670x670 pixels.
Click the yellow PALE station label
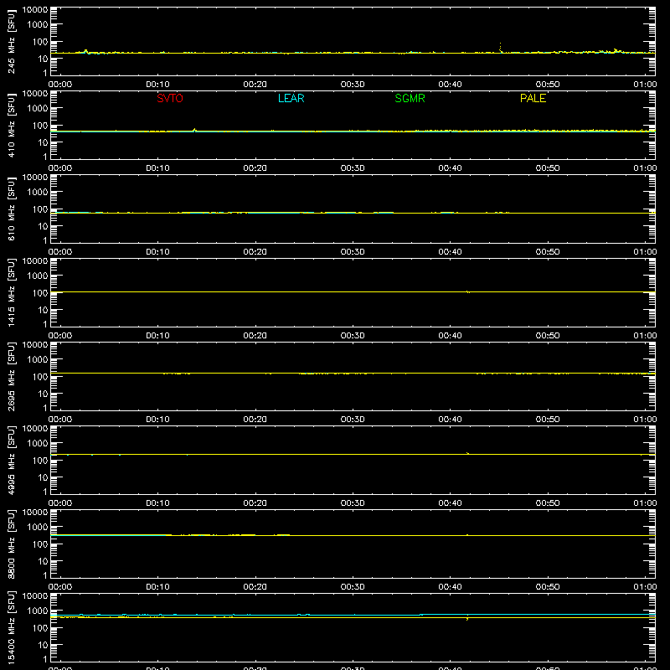click(x=533, y=98)
